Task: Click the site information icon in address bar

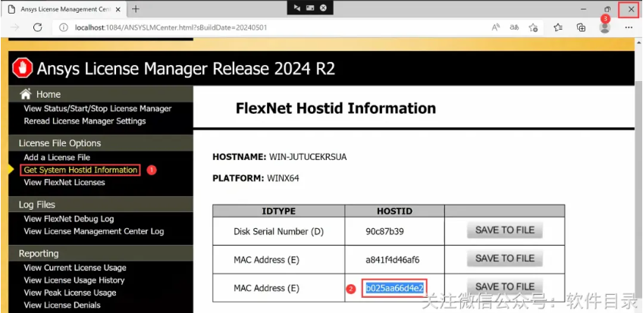Action: pos(64,27)
